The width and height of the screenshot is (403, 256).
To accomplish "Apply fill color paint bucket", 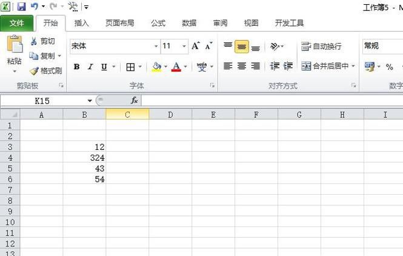I will 156,67.
